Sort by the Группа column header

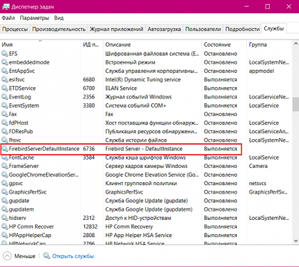(x=269, y=44)
